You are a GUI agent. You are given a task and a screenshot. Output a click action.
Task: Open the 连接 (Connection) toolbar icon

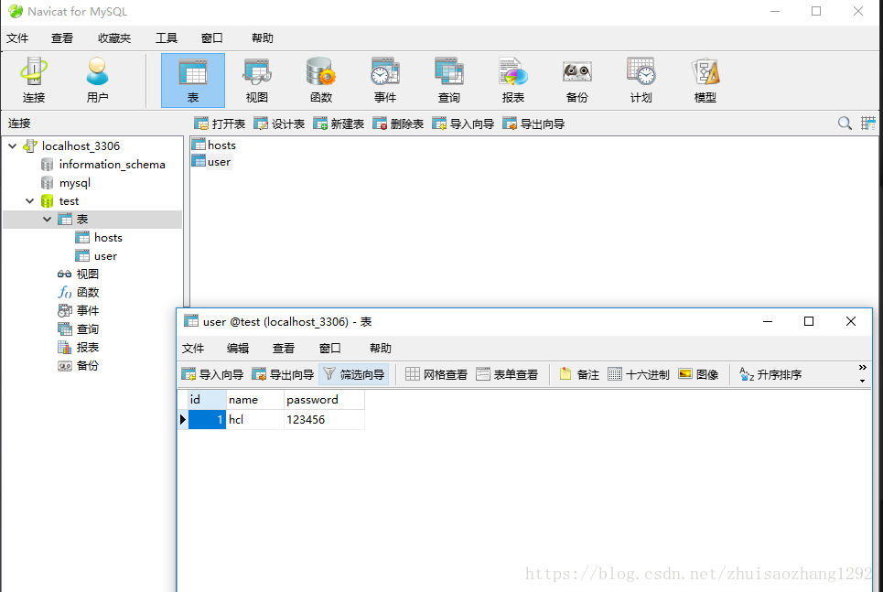pyautogui.click(x=34, y=80)
